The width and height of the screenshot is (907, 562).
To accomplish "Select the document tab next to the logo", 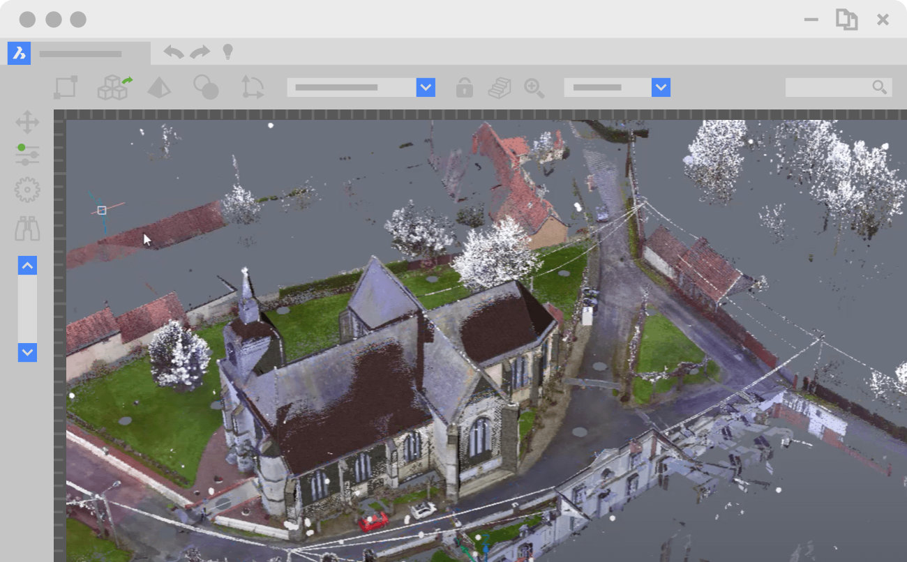I will [91, 54].
